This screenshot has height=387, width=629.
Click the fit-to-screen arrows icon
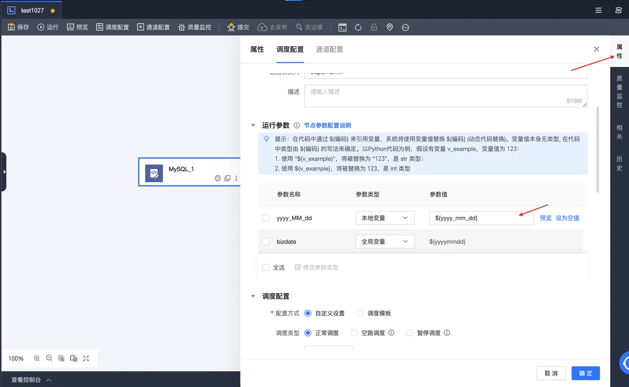[86, 358]
